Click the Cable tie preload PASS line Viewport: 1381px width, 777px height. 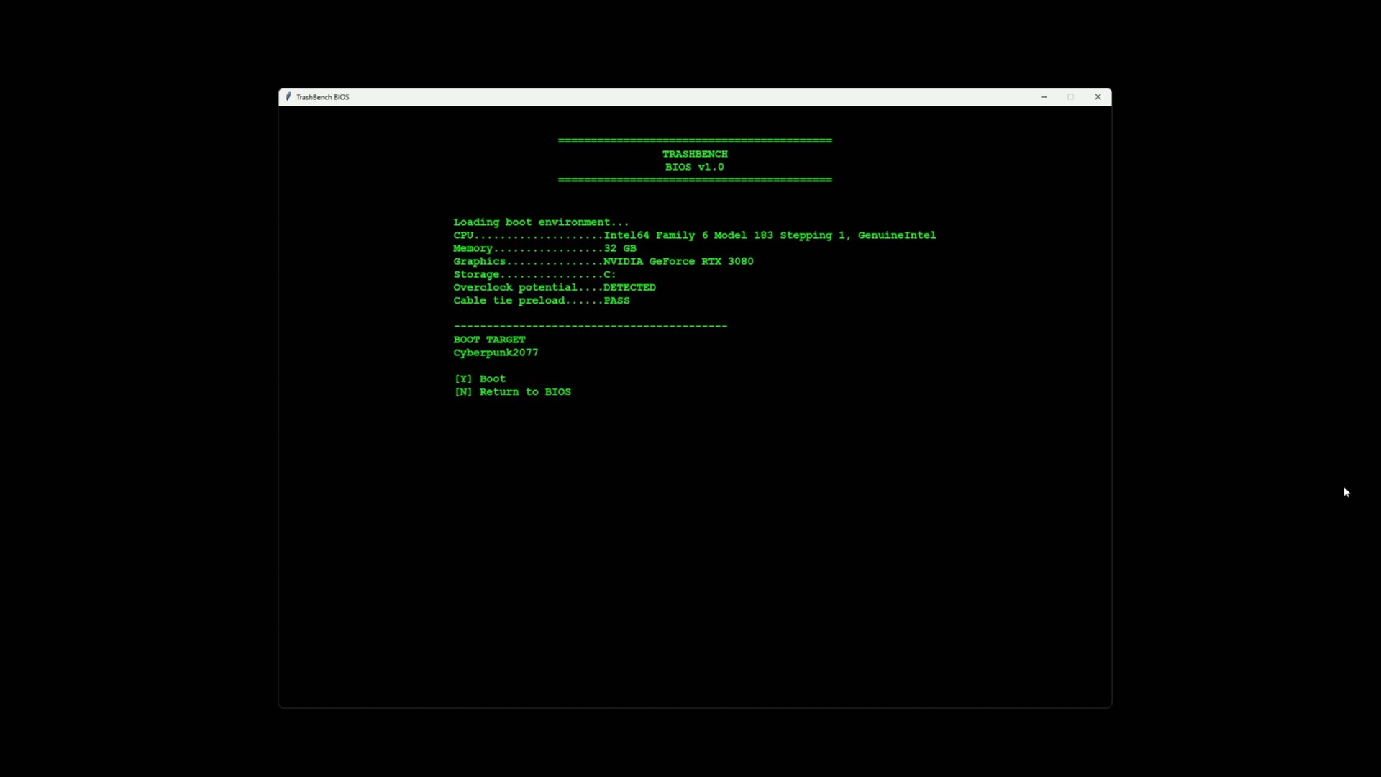(542, 301)
